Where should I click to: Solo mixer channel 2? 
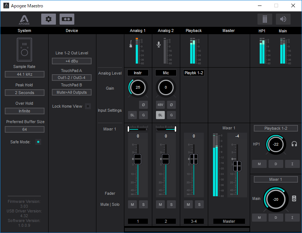(171, 205)
